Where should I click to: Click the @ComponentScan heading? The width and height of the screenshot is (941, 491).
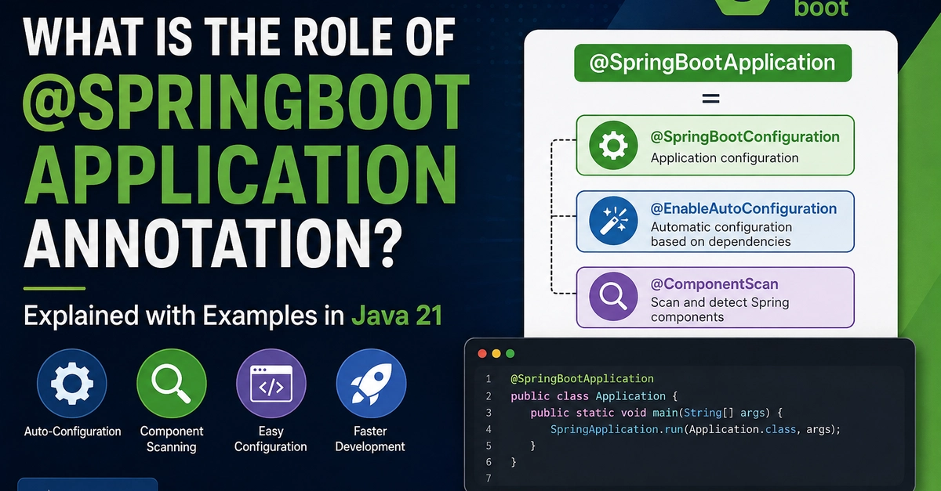click(714, 284)
